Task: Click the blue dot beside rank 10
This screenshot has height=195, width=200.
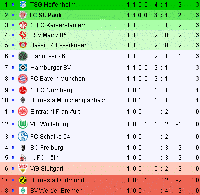Action: pos(13,100)
